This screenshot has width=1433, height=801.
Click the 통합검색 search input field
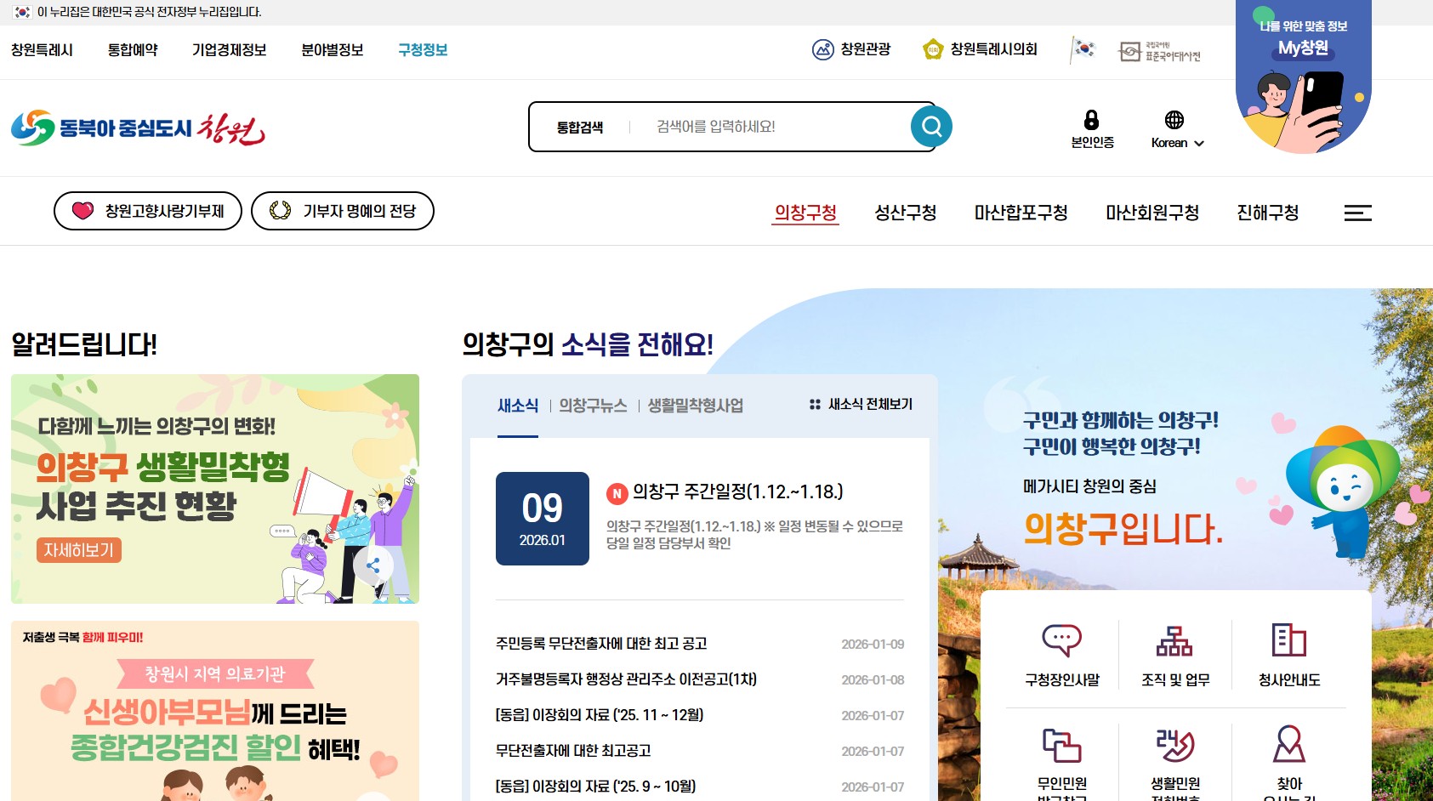[x=765, y=125]
